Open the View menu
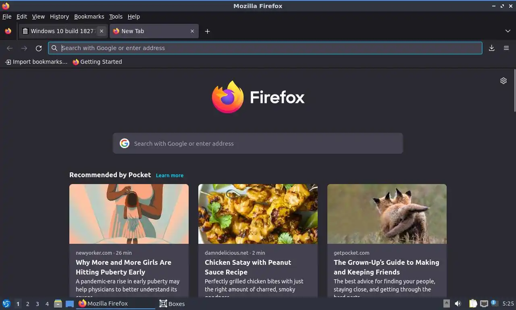The width and height of the screenshot is (516, 310). tap(38, 17)
